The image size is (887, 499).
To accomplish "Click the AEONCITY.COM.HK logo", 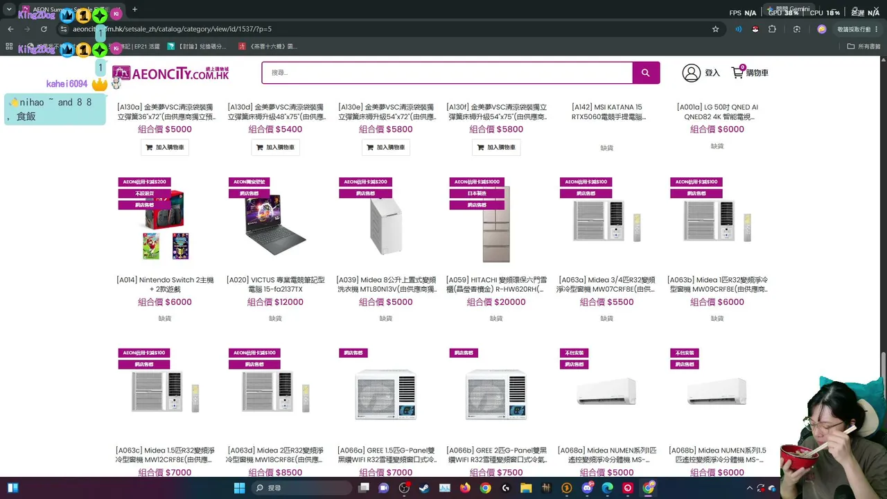I will pyautogui.click(x=170, y=73).
